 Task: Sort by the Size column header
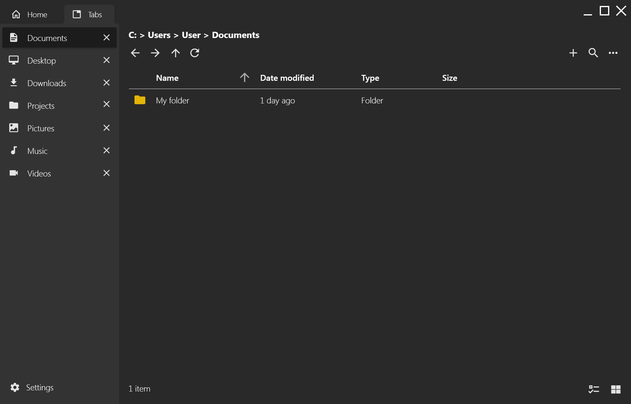pos(449,78)
